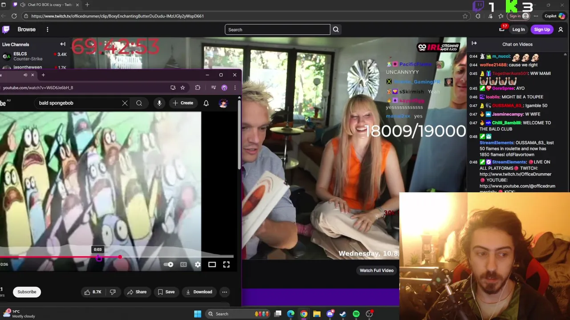Bookmark the YouTube page star
This screenshot has height=320, width=570.
point(183,88)
